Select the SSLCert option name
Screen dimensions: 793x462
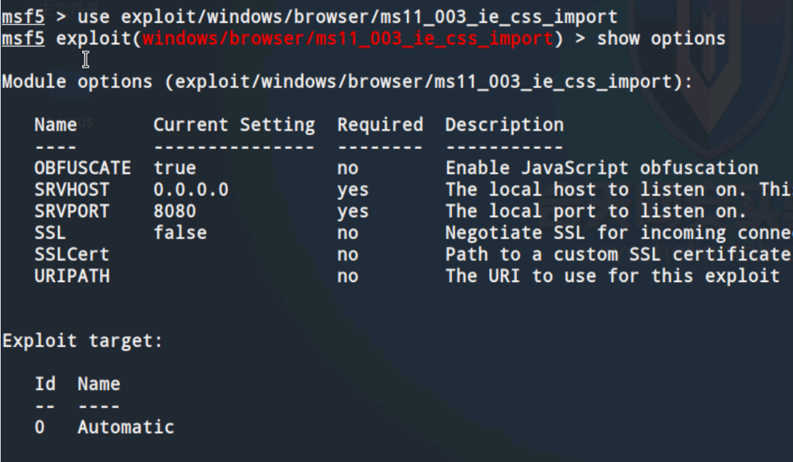coord(72,254)
